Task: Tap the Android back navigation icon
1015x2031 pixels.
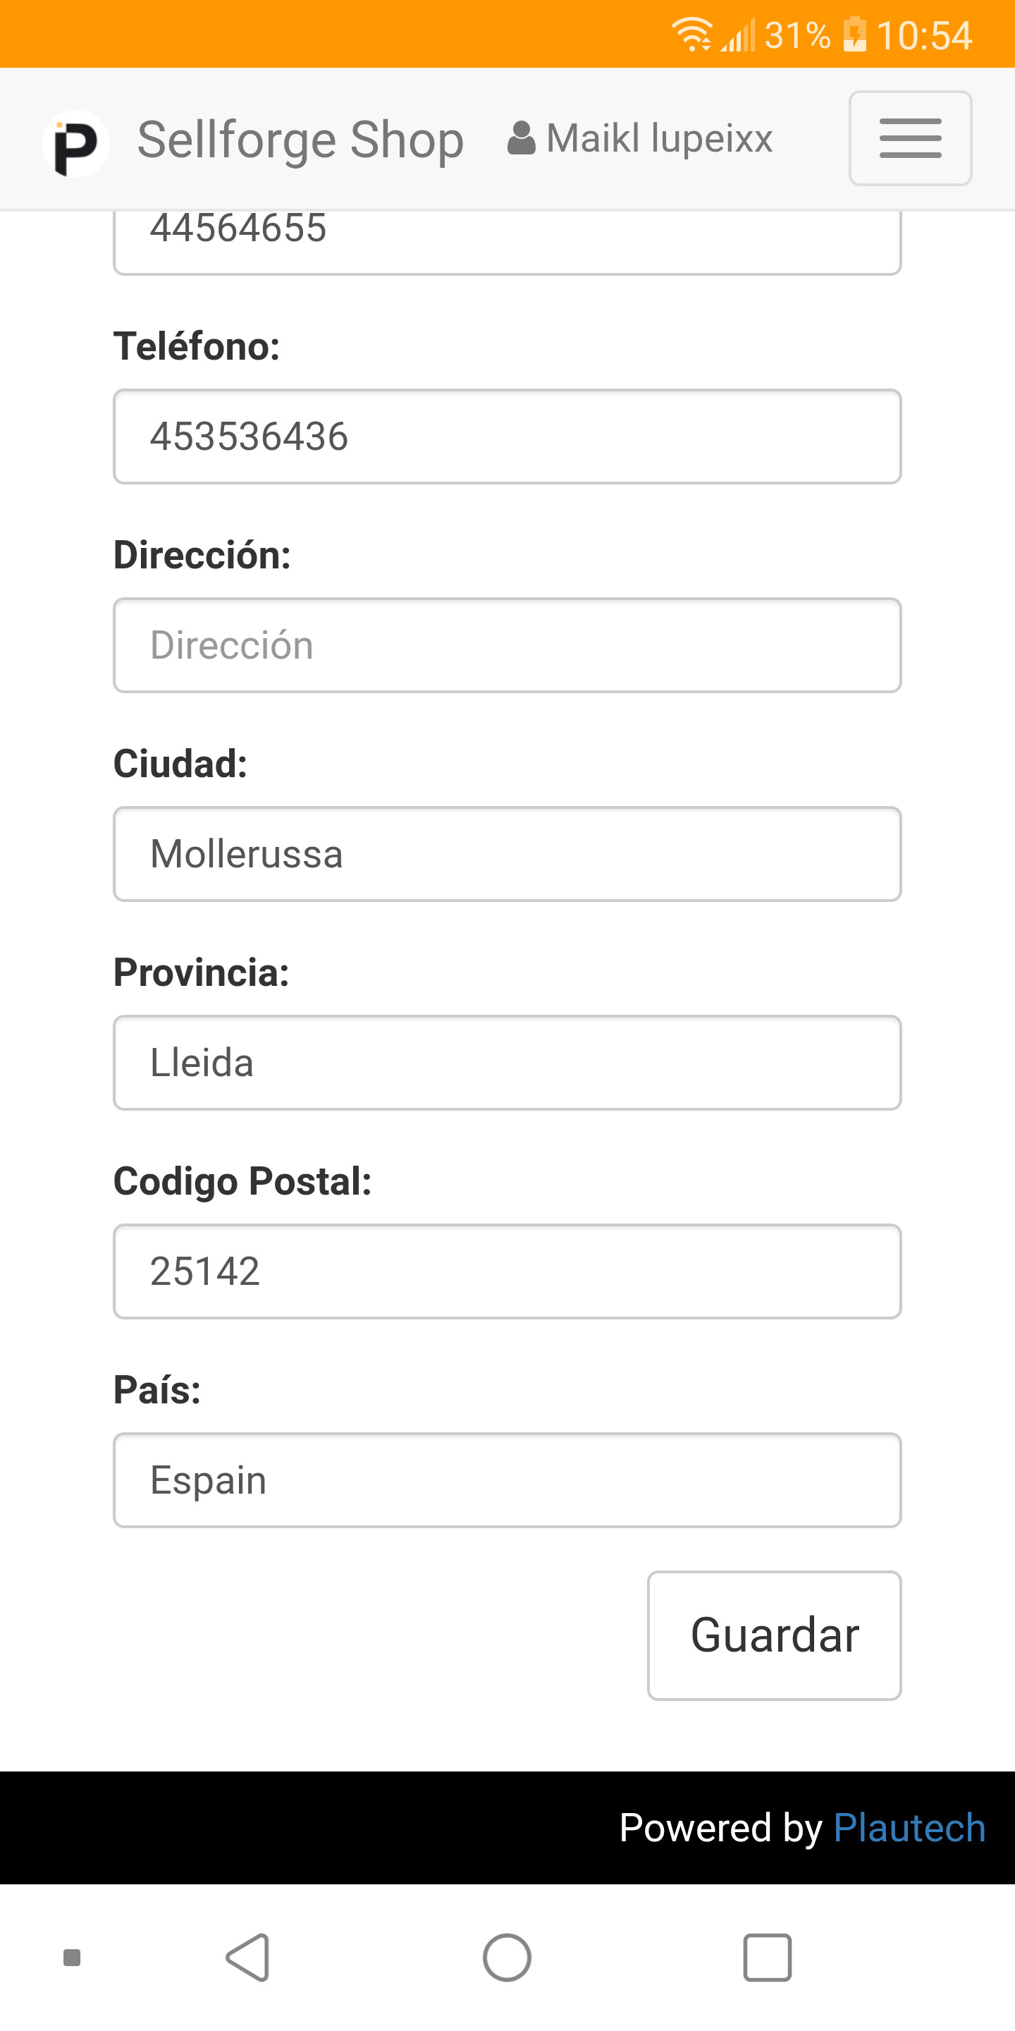Action: click(248, 1958)
